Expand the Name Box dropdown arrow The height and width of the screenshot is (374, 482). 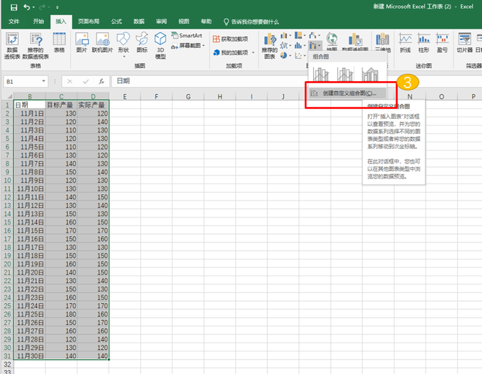click(44, 81)
